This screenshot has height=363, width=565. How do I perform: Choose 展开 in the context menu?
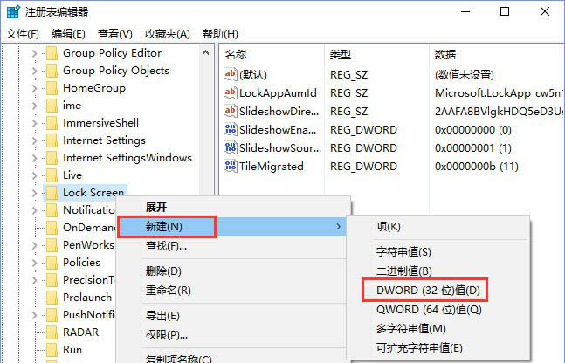231,208
